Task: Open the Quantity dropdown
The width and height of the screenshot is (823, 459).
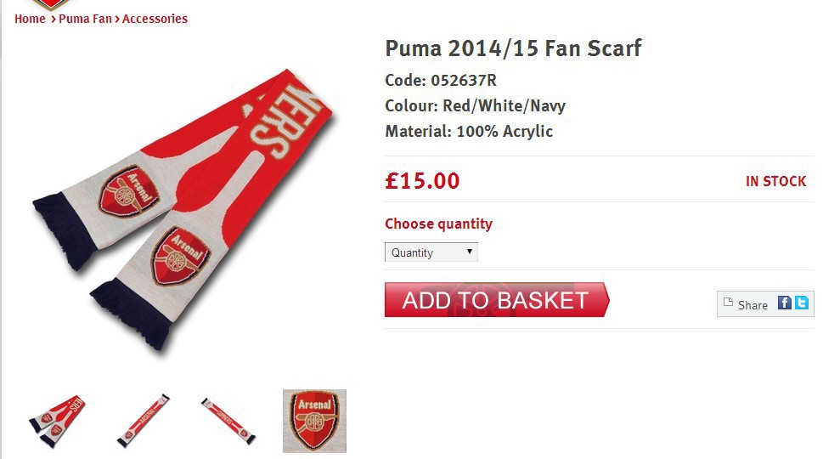Action: click(x=431, y=252)
